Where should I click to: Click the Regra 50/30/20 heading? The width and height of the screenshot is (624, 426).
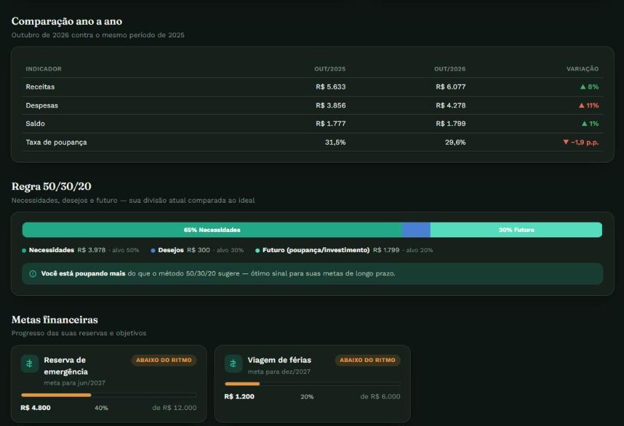click(51, 186)
